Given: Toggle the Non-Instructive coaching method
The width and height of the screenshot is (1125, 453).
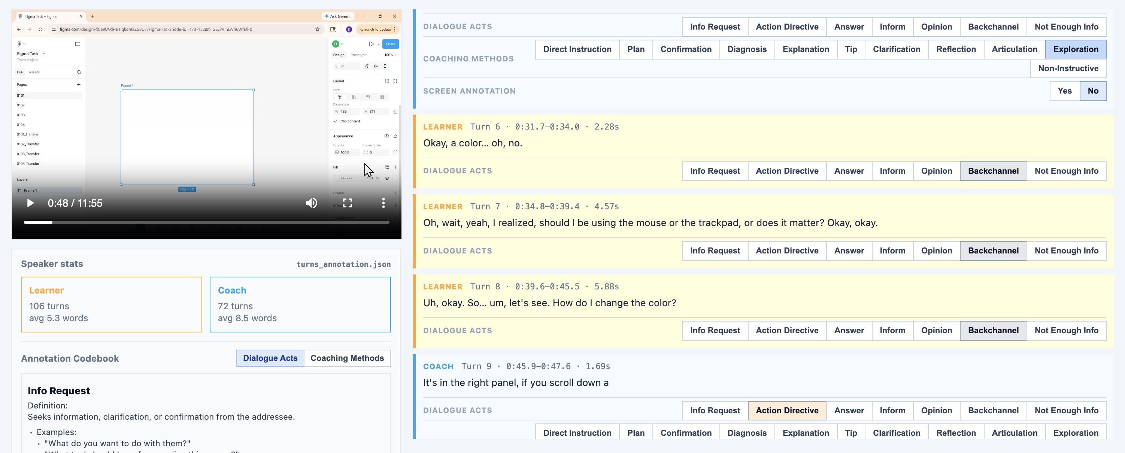Looking at the screenshot, I should click(x=1068, y=69).
